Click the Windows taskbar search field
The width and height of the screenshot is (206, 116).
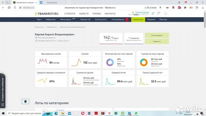26,113
